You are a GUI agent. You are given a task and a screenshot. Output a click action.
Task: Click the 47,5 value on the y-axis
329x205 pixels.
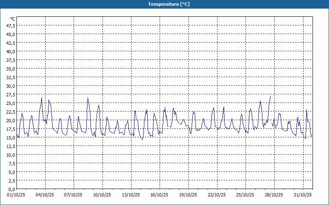pos(11,25)
